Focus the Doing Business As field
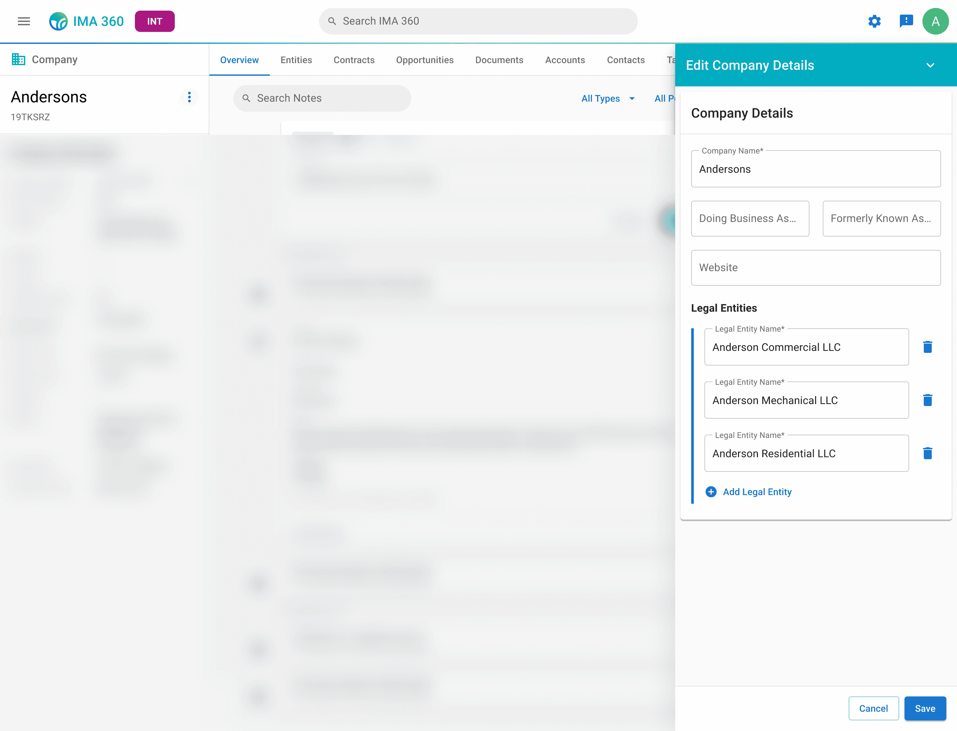The width and height of the screenshot is (957, 731). point(750,218)
